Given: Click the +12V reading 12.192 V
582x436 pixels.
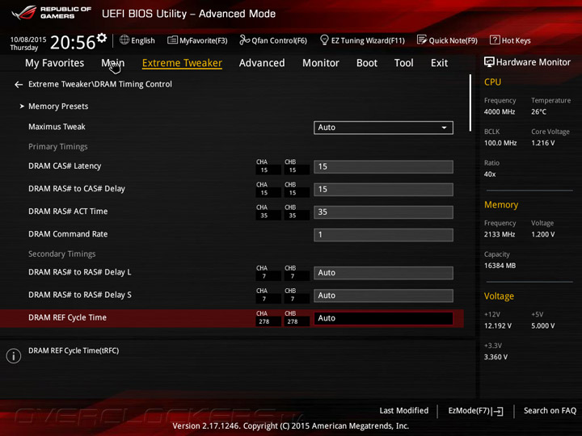Looking at the screenshot, I should pyautogui.click(x=498, y=326).
